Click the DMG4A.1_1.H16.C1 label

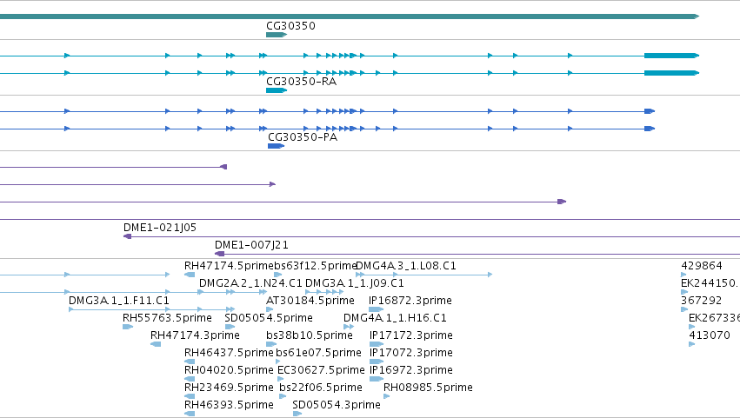click(395, 318)
